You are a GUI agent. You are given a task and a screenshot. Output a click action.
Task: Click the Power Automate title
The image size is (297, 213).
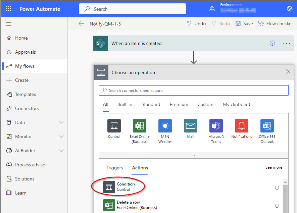[40, 9]
